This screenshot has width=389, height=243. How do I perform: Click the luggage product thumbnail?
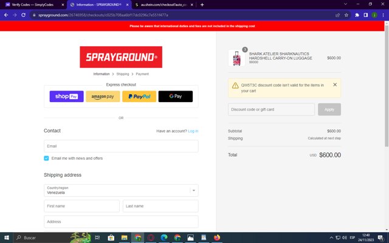coord(236,58)
